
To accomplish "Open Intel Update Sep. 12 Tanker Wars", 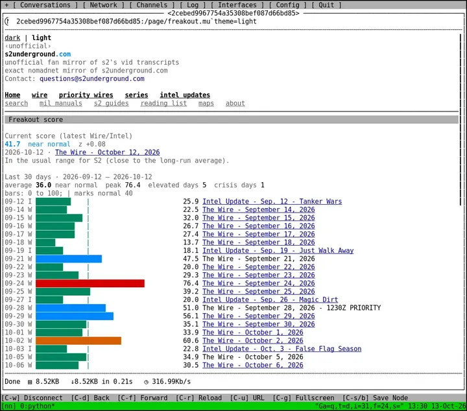I will point(272,202).
